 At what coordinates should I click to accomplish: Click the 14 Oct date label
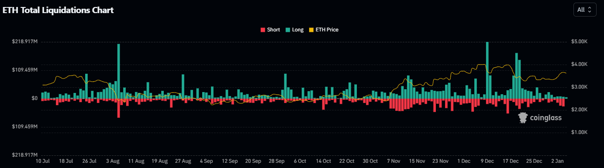click(x=324, y=161)
